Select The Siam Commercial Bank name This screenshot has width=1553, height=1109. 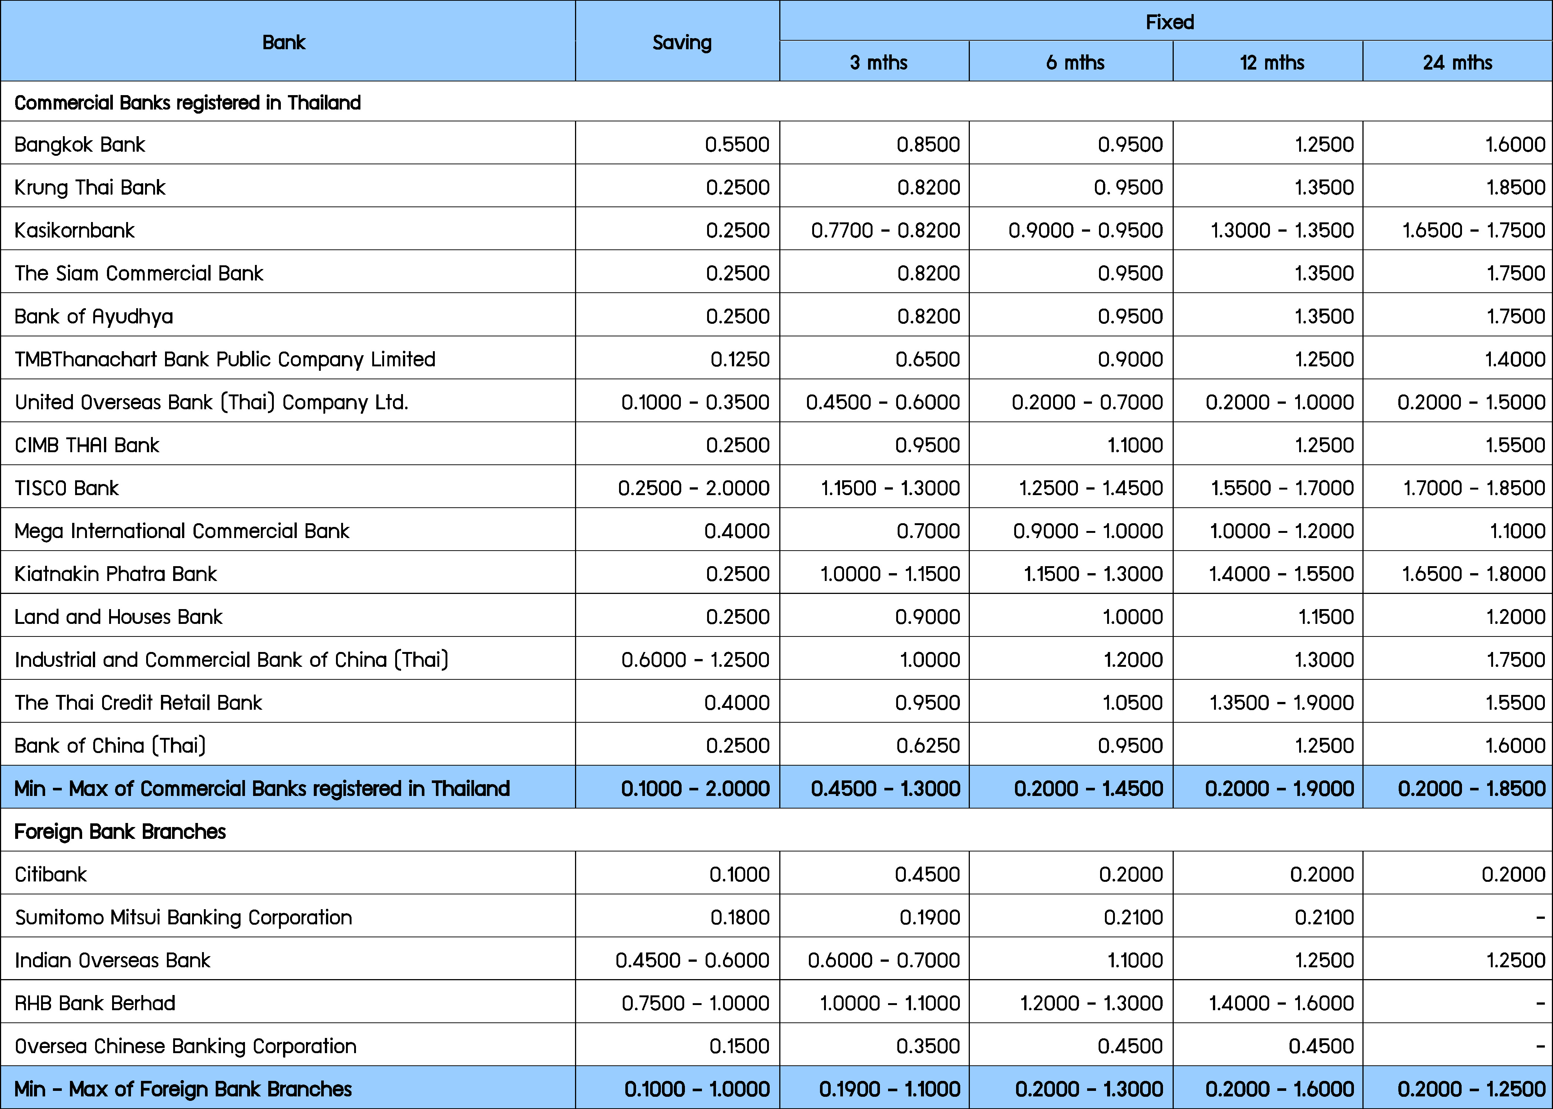139,273
